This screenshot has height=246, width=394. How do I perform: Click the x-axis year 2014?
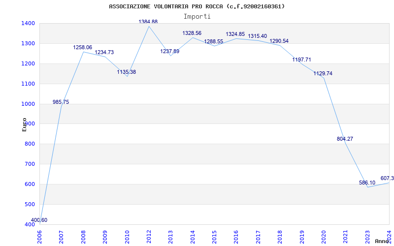click(193, 237)
